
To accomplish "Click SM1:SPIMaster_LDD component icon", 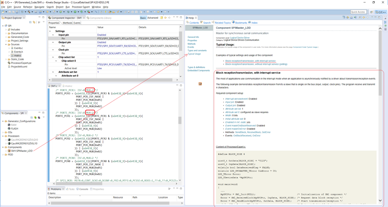I will (9, 151).
